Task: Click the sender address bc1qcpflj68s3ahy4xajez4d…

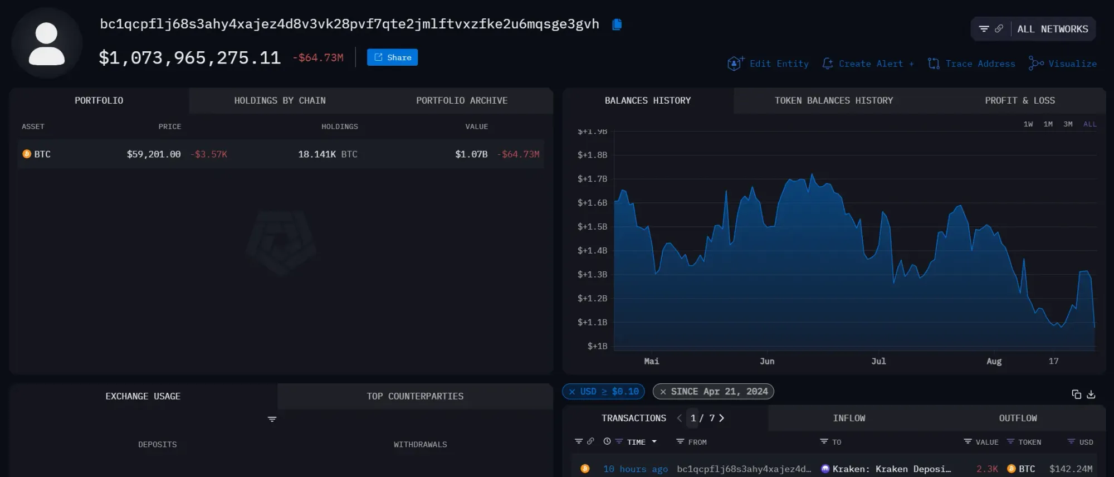Action: (x=744, y=469)
